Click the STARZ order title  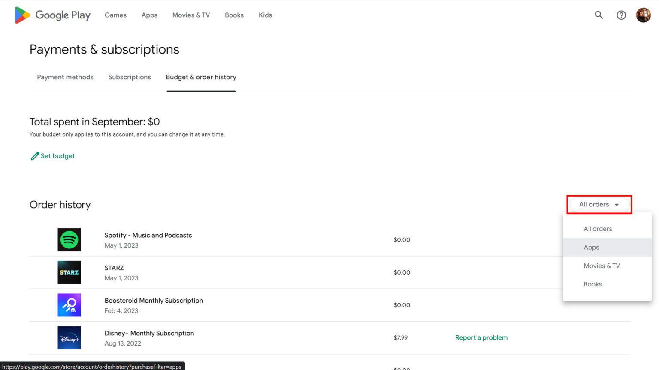click(x=114, y=268)
